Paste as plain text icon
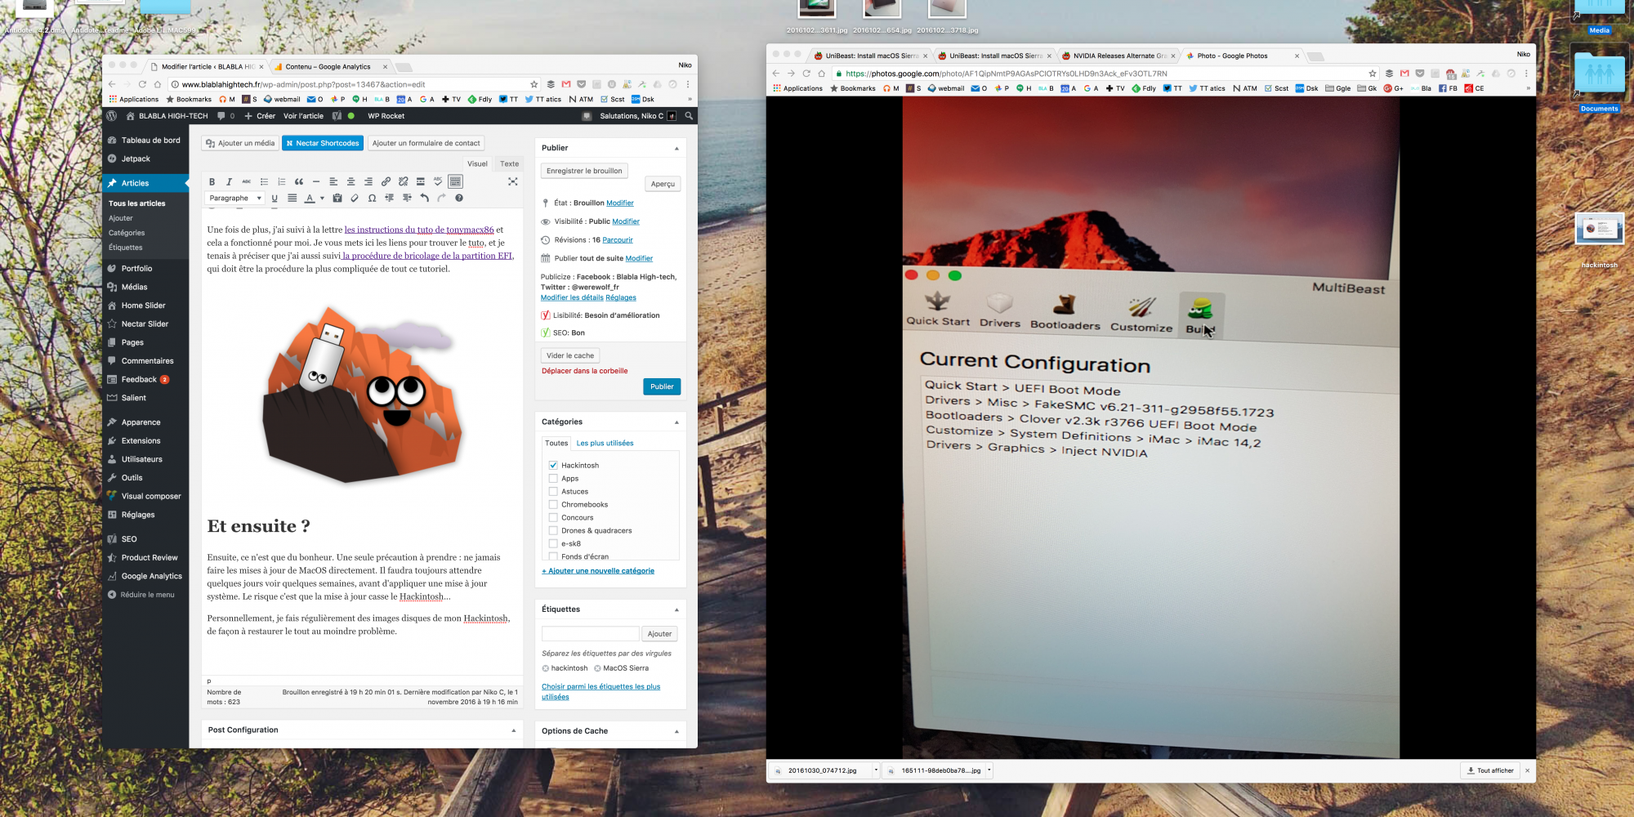The width and height of the screenshot is (1634, 817). (337, 198)
